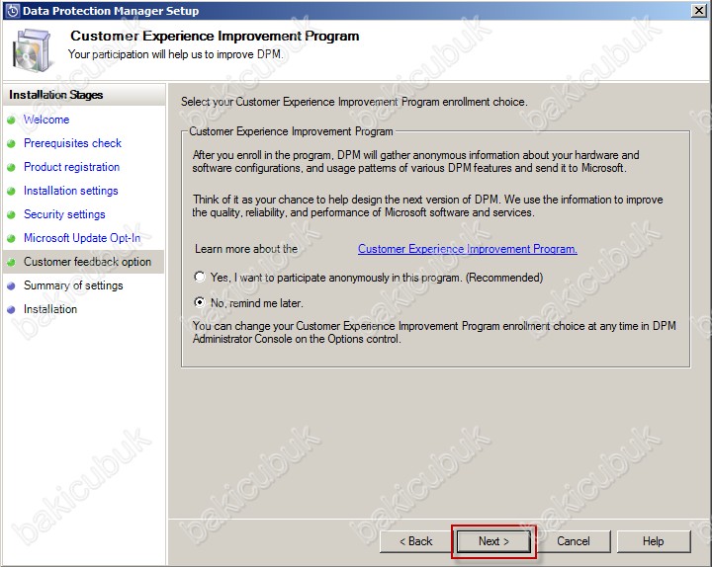Viewport: 712px width, 567px height.
Task: Click green bullet beside Prerequisites check
Action: pos(11,144)
